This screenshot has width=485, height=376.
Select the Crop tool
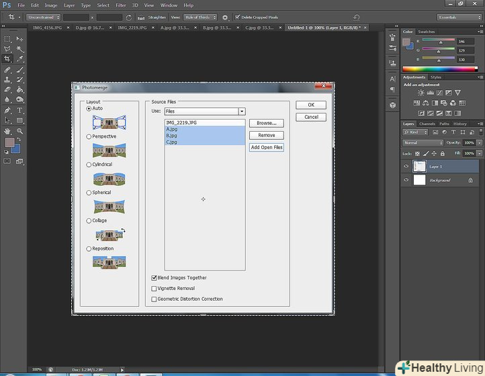point(7,59)
